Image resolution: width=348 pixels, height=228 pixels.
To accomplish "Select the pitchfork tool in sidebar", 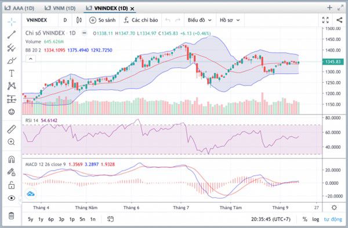I will pyautogui.click(x=12, y=47).
